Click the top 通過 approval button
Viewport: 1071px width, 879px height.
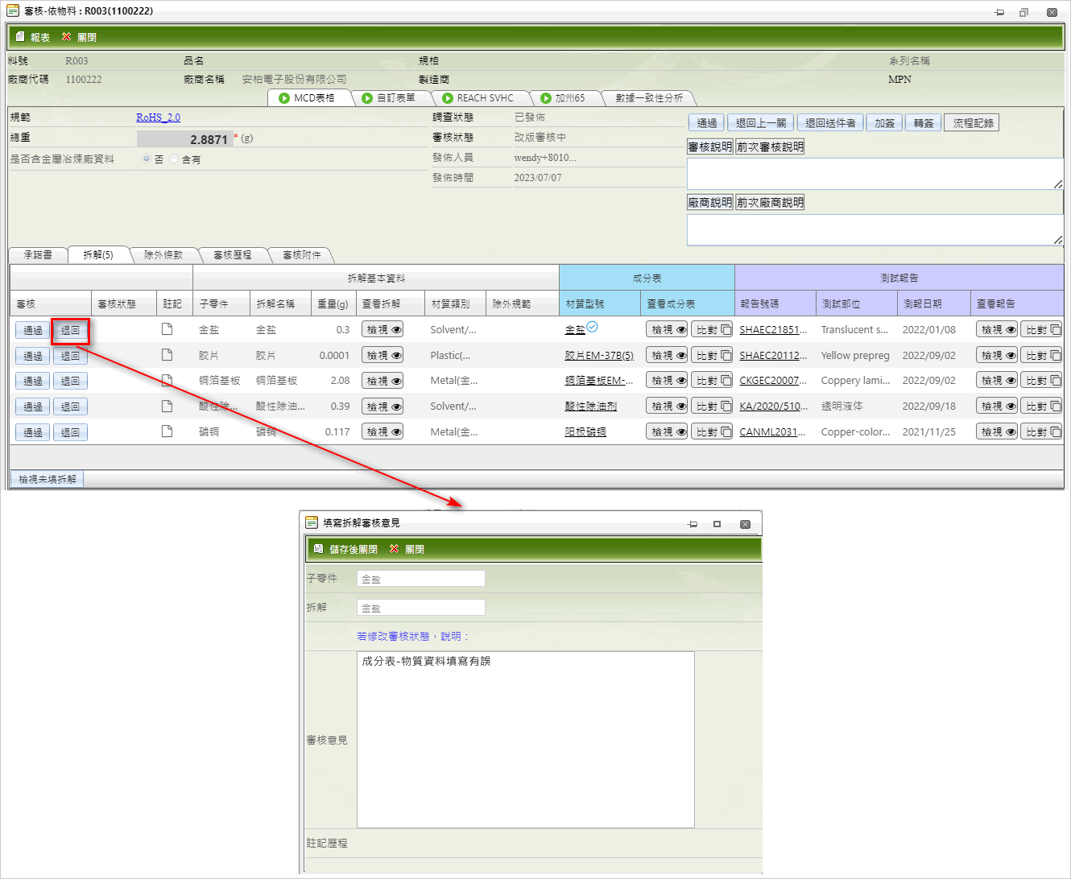point(706,123)
